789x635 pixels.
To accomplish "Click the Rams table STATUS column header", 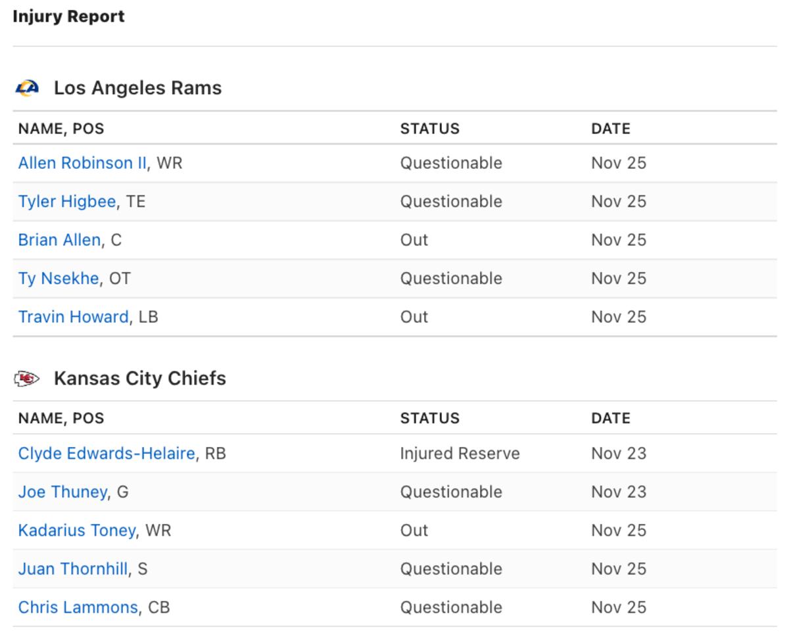I will pyautogui.click(x=429, y=129).
